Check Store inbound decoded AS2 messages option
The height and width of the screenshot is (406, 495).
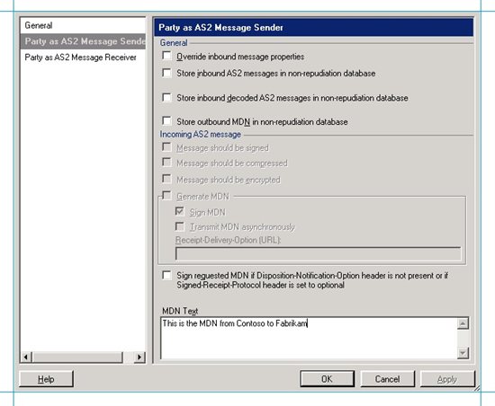(x=166, y=97)
